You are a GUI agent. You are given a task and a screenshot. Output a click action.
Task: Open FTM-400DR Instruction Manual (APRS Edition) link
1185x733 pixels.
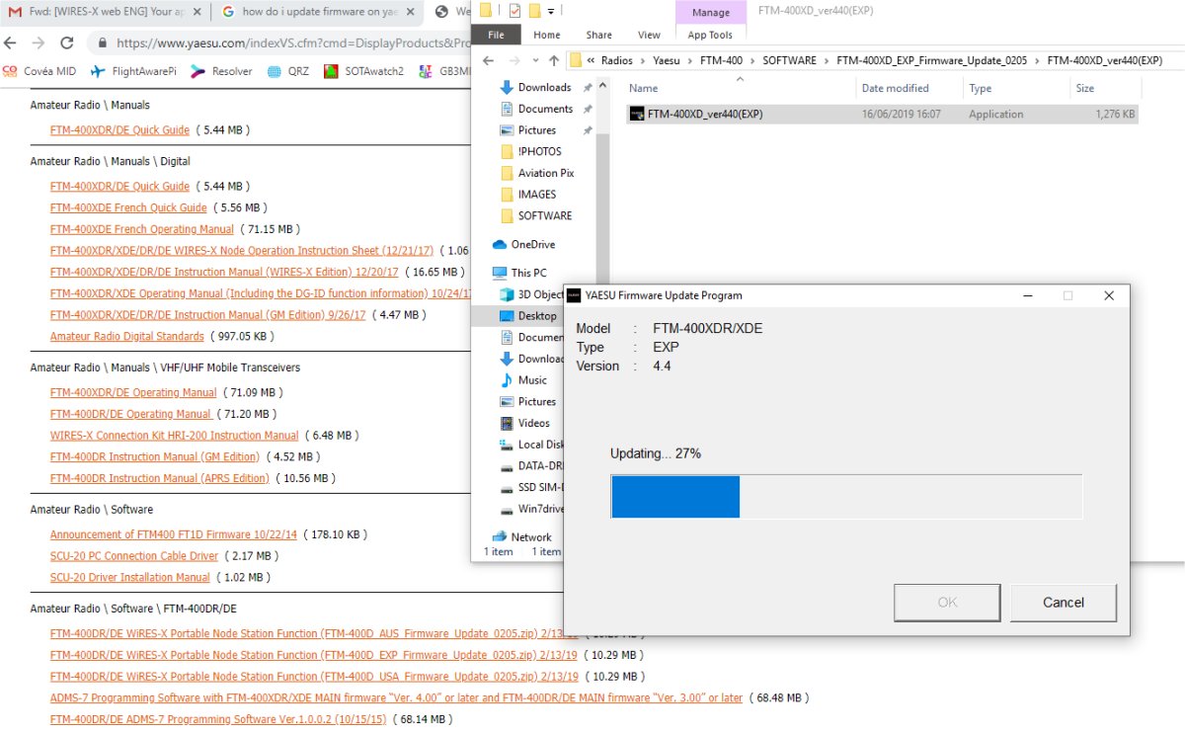[159, 478]
